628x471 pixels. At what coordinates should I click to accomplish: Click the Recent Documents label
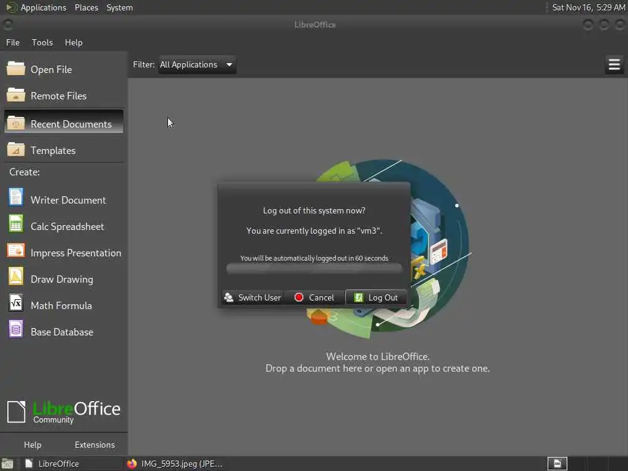71,124
